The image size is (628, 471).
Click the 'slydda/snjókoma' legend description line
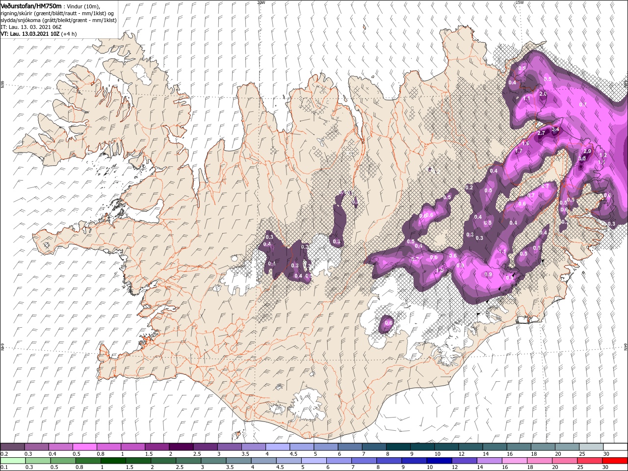pos(58,20)
